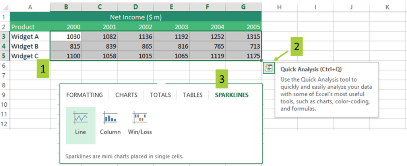Image resolution: width=407 pixels, height=166 pixels.
Task: Select column J header
Action: pos(351,7)
